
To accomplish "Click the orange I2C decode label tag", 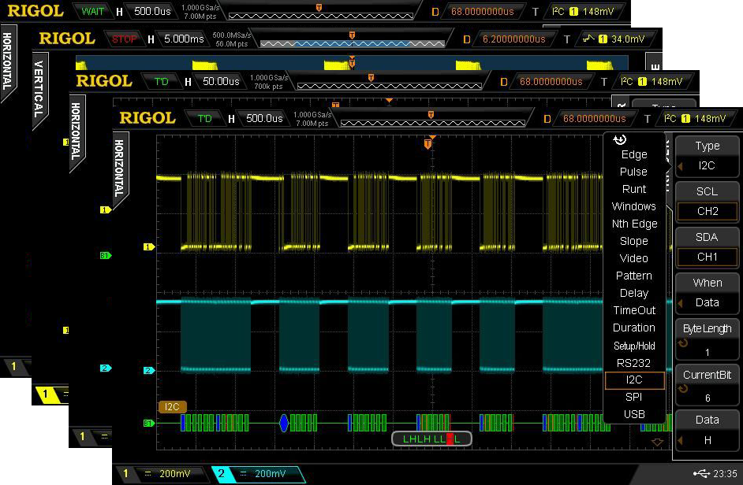I will tap(173, 406).
